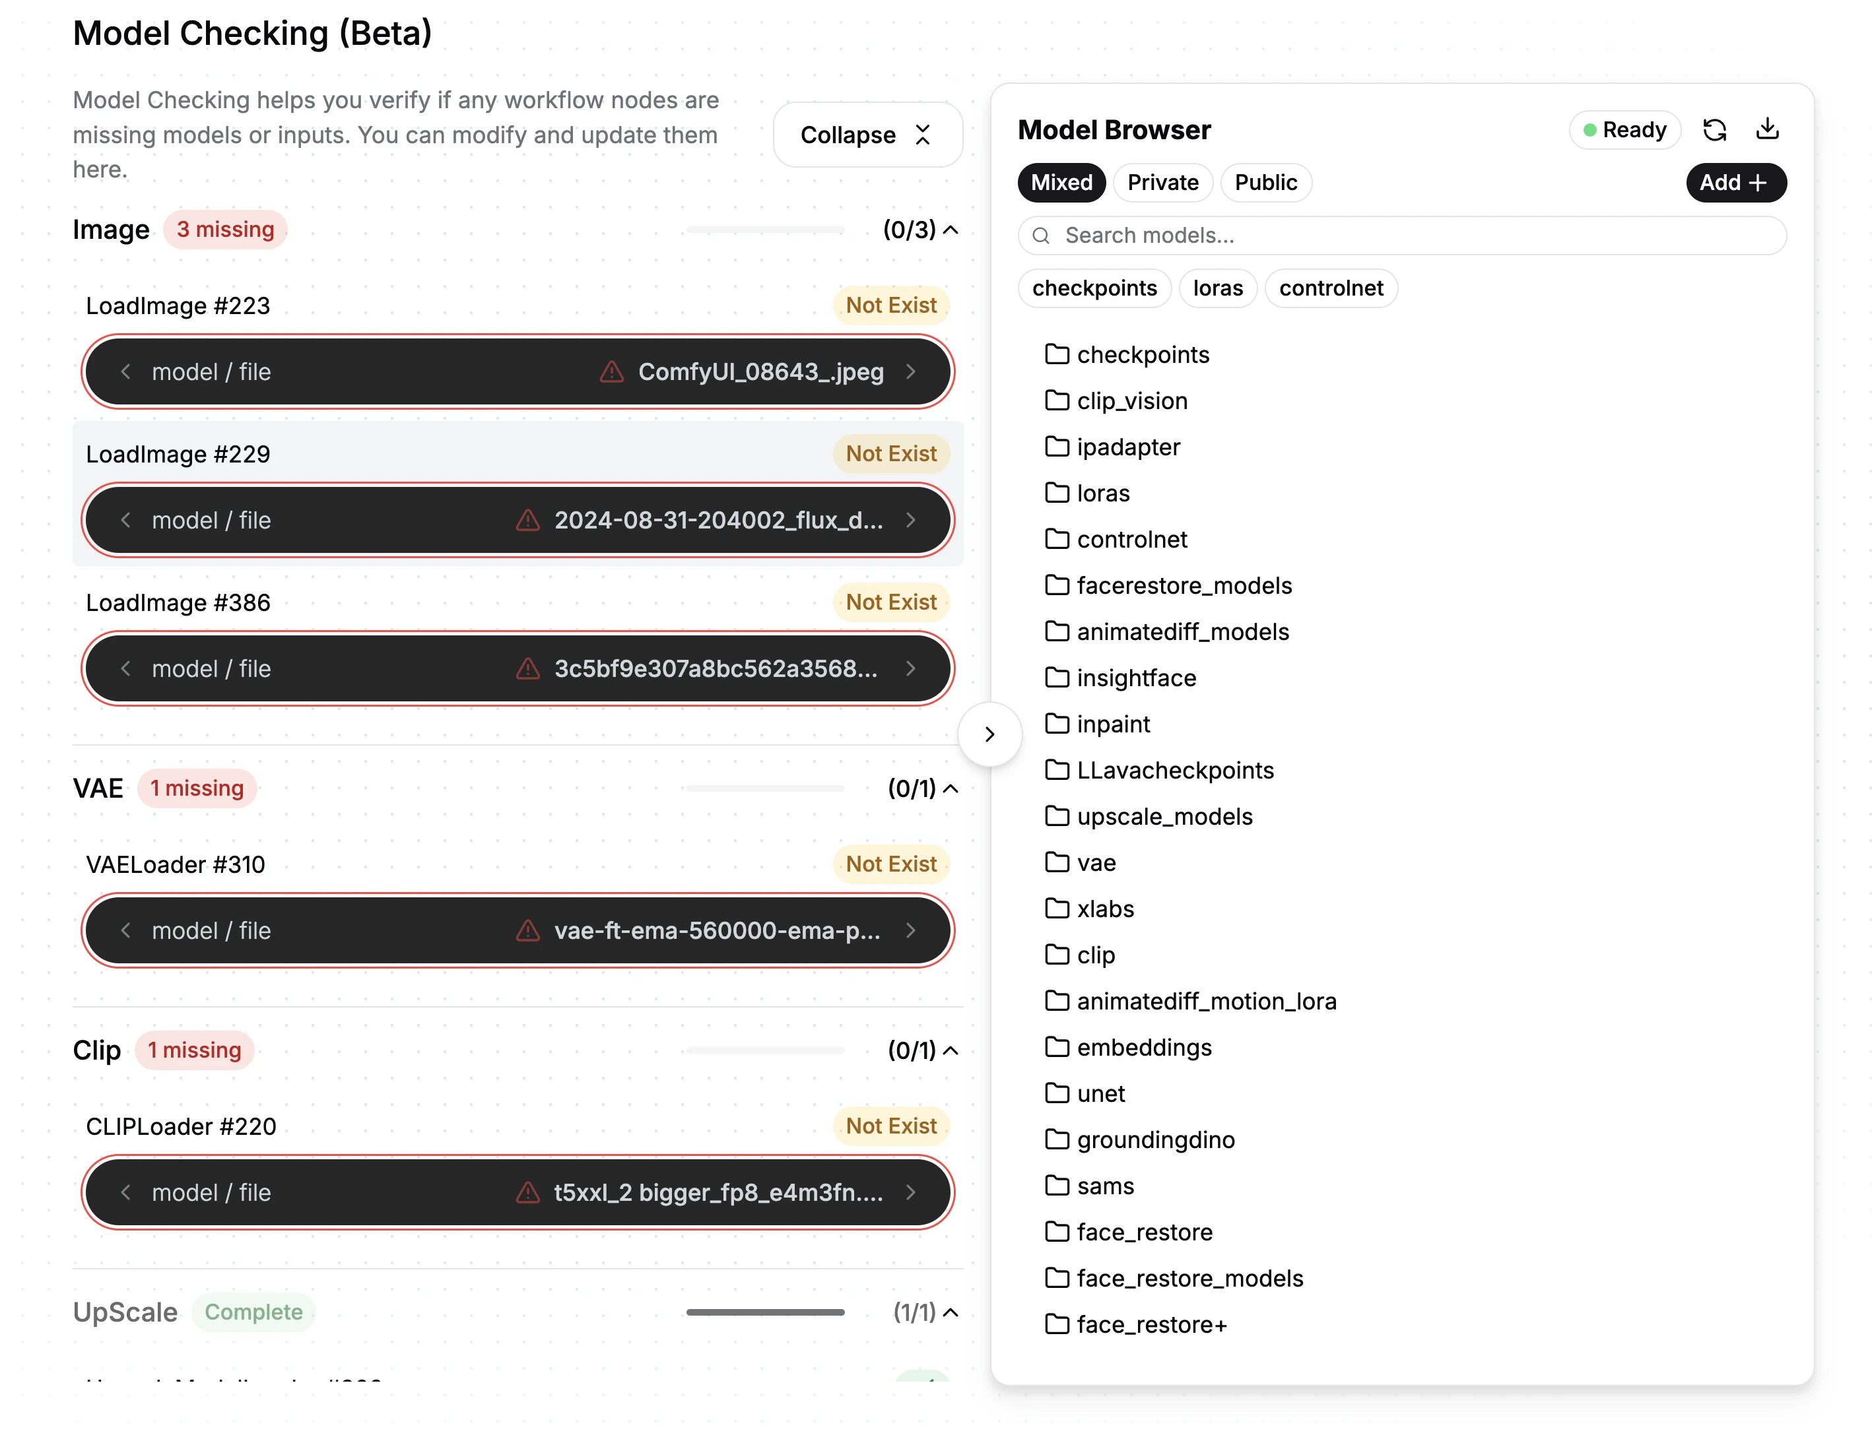Collapse the Clip section chevron
The image size is (1872, 1441).
point(951,1050)
